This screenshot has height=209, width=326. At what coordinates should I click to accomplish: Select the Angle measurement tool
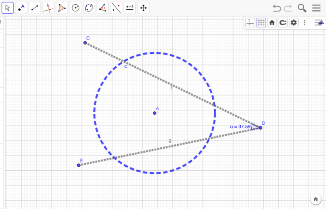tap(102, 8)
